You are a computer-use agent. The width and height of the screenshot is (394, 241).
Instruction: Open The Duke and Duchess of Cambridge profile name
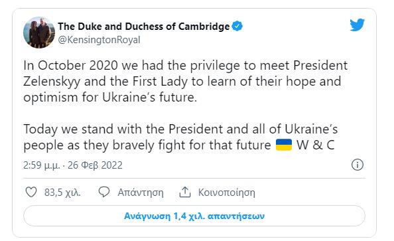point(144,27)
